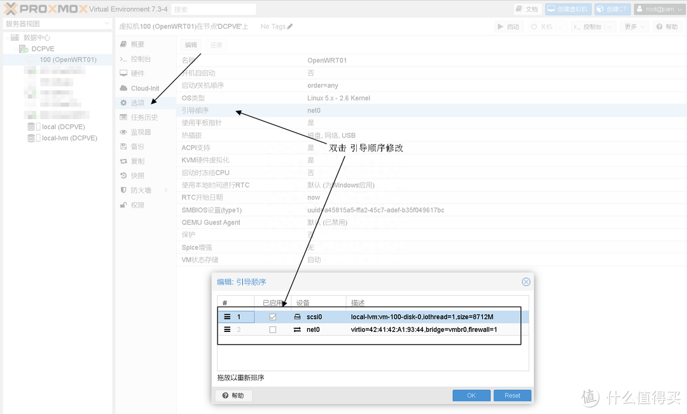Select local-lvm (DCPVE) storage in tree
Screen dimensions: 687x414
pyautogui.click(x=69, y=138)
